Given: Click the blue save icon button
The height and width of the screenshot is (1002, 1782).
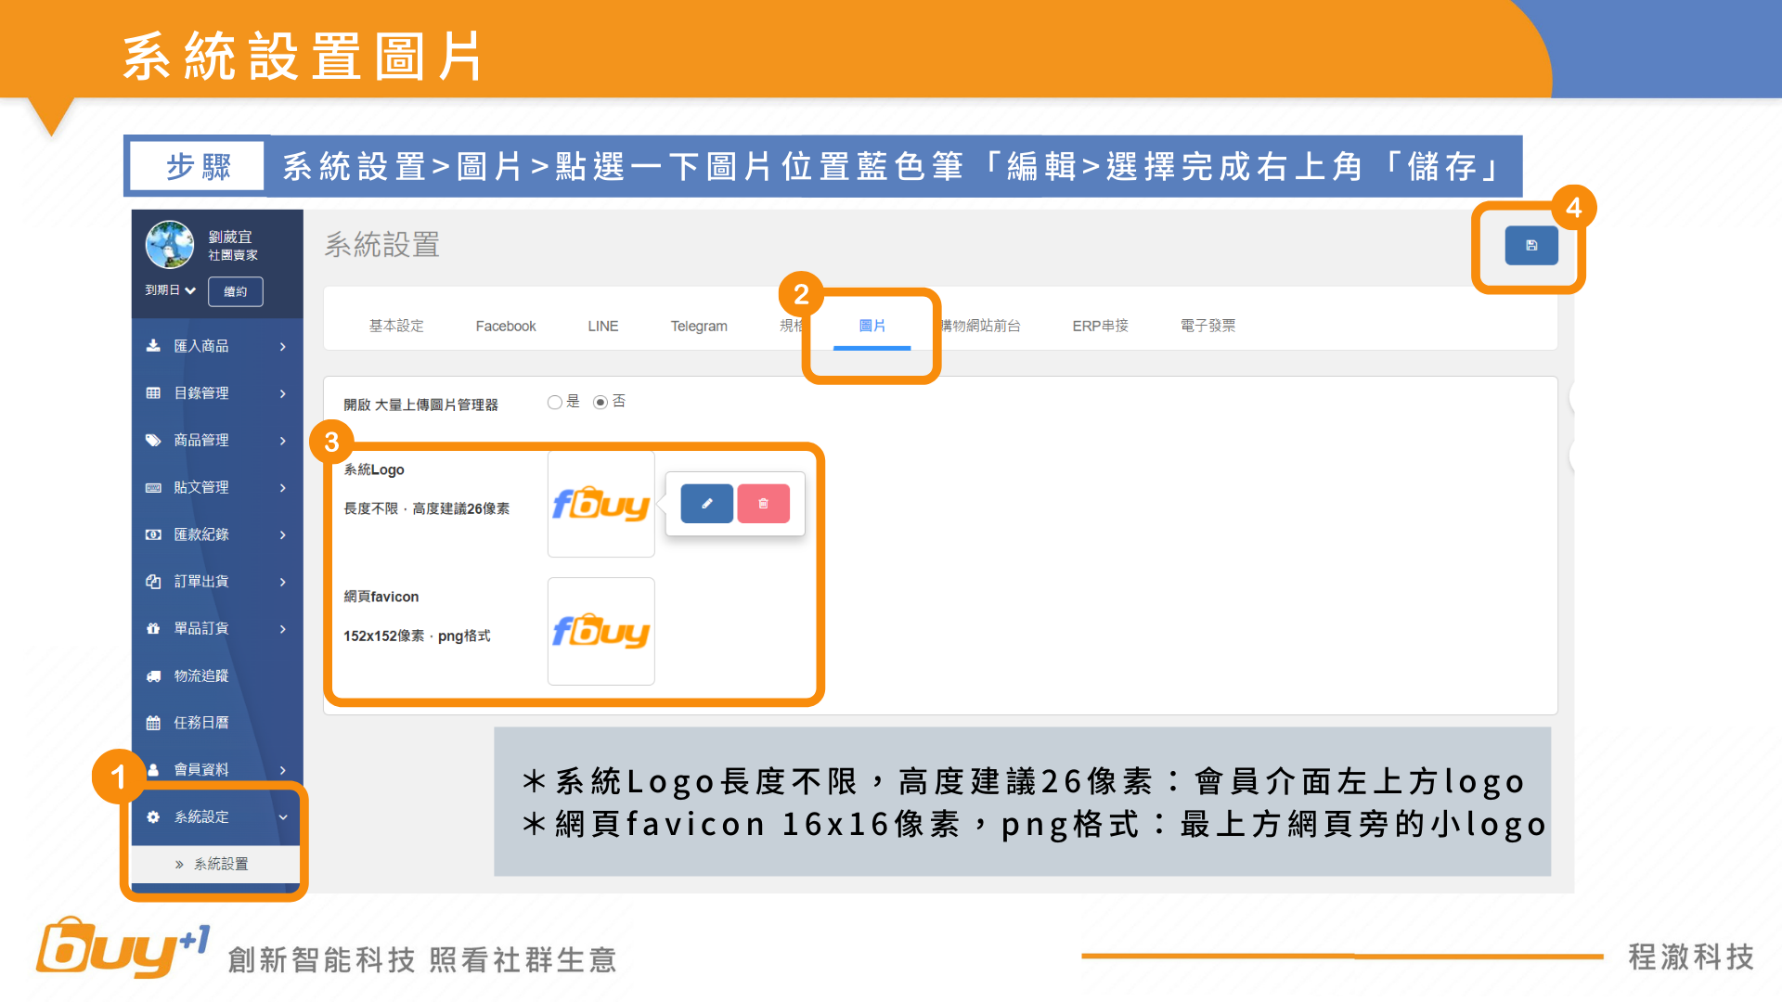Looking at the screenshot, I should [x=1530, y=246].
